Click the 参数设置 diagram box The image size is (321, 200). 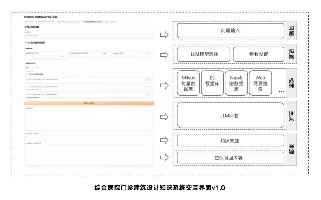point(259,54)
